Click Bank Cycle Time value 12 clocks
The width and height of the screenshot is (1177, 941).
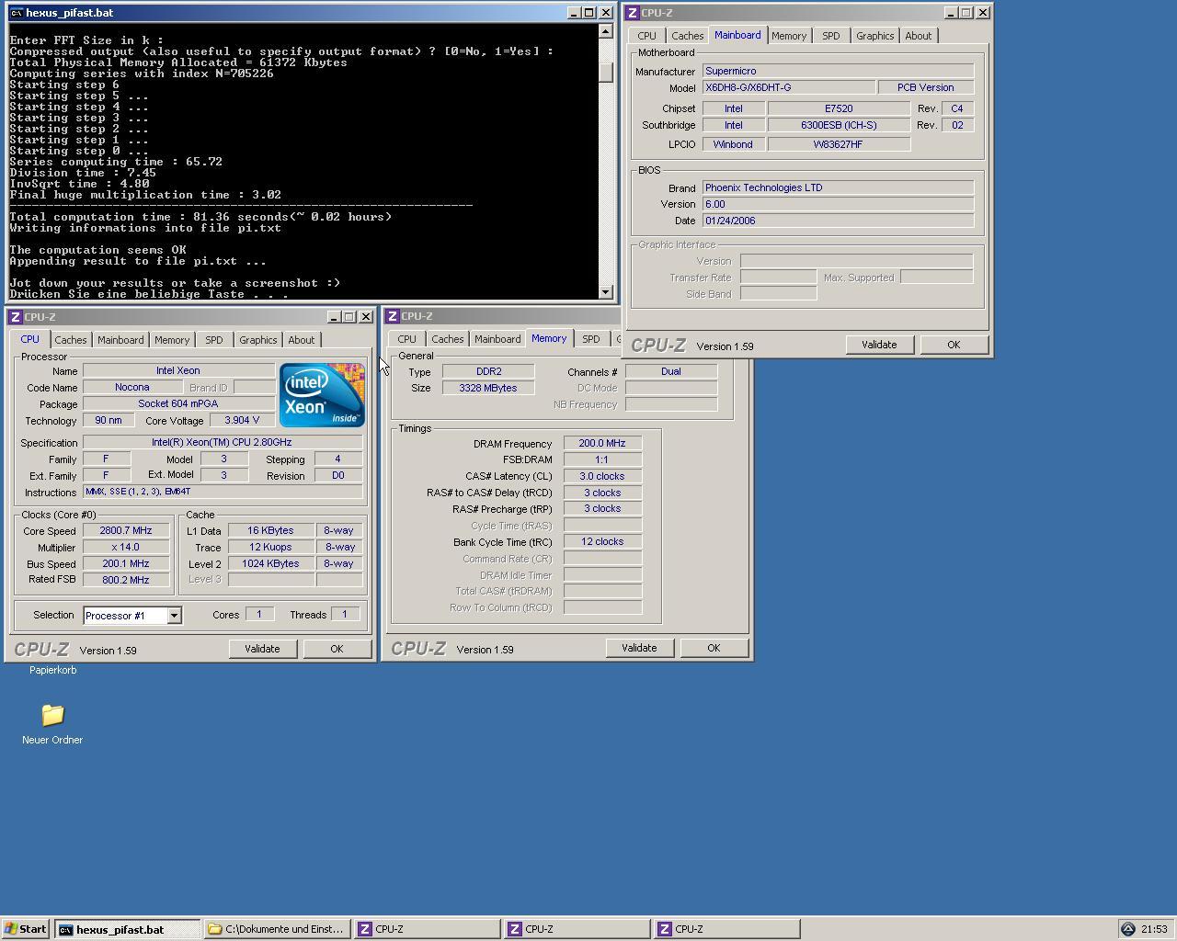602,541
